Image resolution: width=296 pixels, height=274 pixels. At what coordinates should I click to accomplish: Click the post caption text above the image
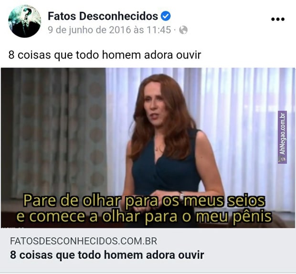[x=105, y=55]
